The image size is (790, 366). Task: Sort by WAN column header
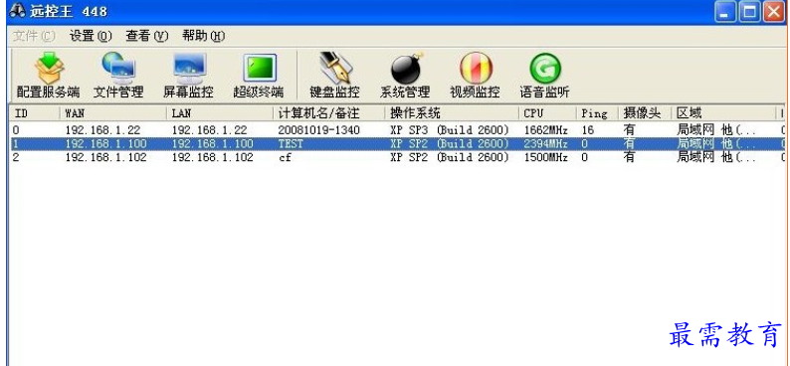112,113
